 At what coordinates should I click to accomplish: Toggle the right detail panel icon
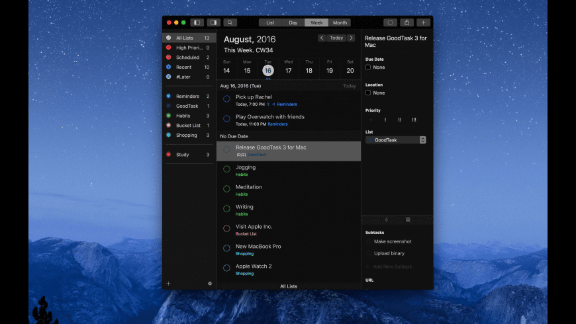pos(213,22)
